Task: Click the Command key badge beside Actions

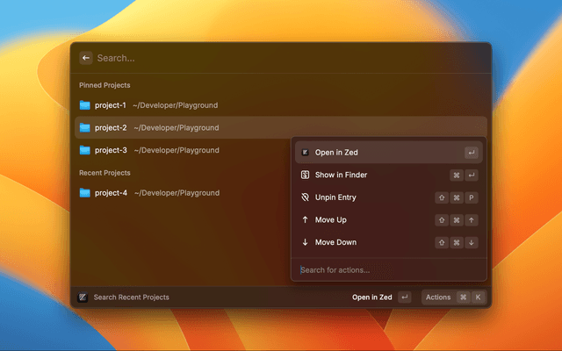Action: pos(464,297)
